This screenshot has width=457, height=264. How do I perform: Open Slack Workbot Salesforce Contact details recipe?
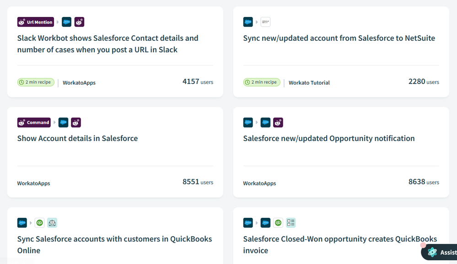(x=108, y=44)
